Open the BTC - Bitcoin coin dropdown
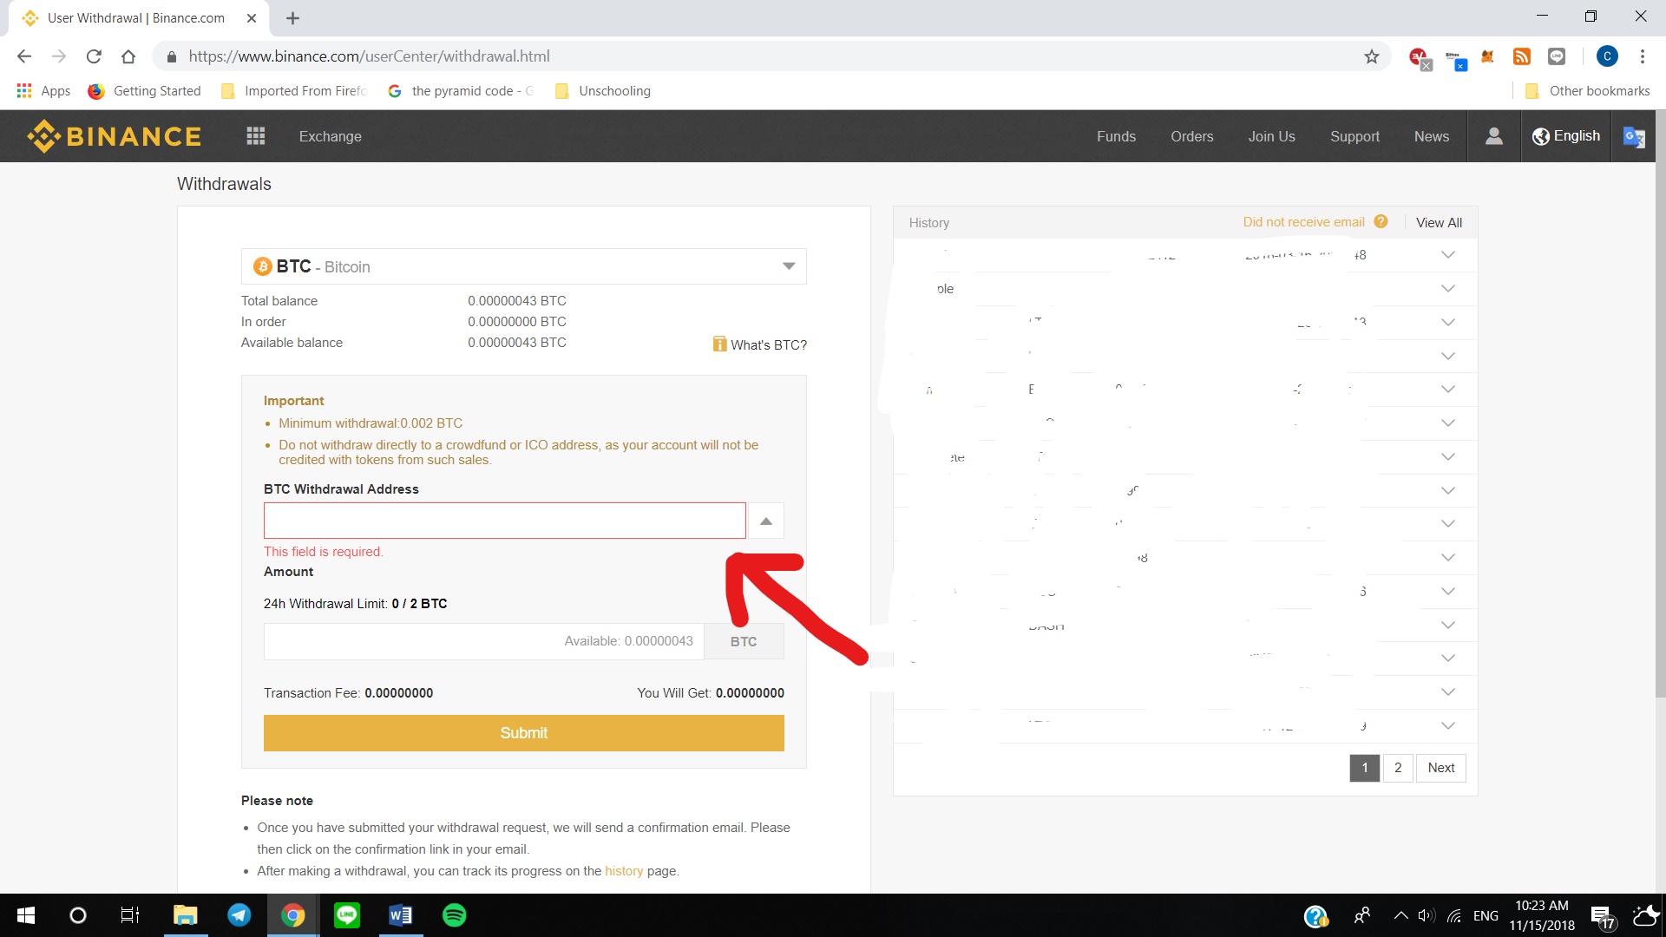The width and height of the screenshot is (1666, 937). point(523,266)
